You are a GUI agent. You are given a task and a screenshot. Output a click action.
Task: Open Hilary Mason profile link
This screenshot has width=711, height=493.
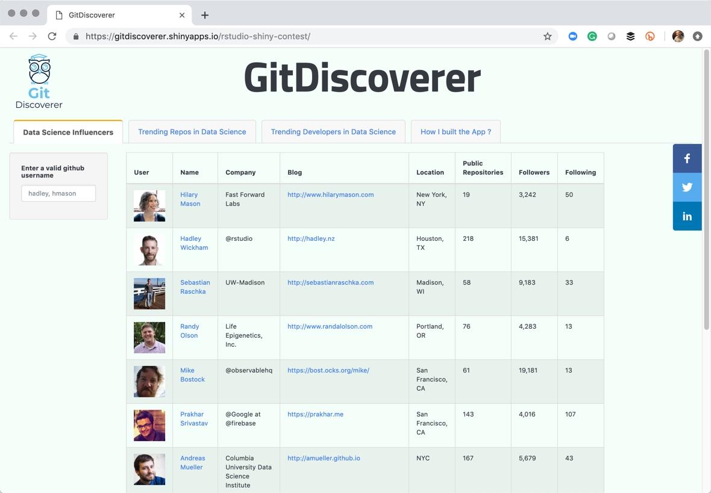[x=190, y=199]
